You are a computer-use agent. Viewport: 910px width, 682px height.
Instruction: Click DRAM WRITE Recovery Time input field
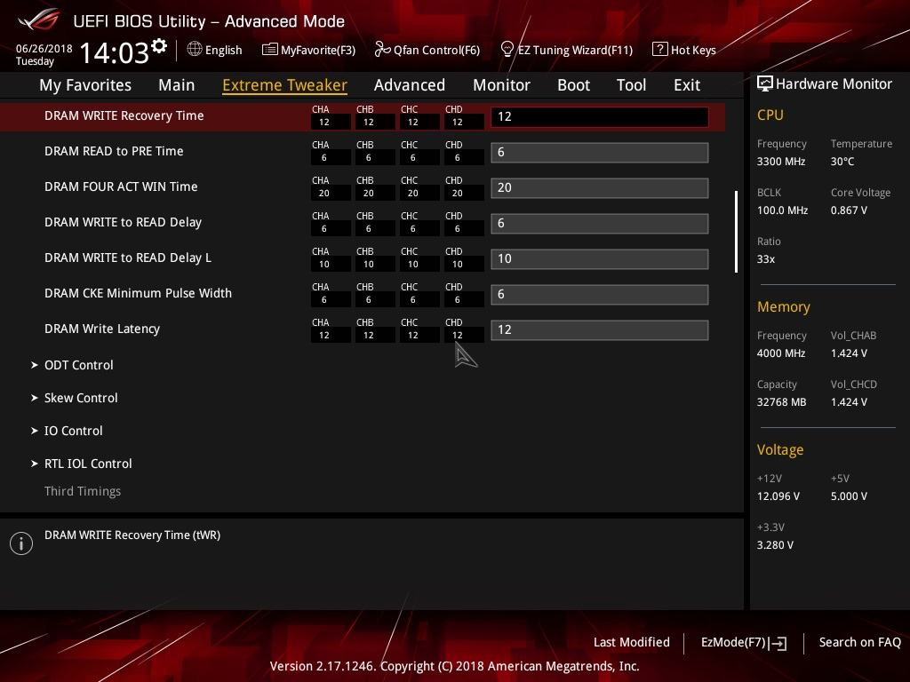click(x=600, y=116)
